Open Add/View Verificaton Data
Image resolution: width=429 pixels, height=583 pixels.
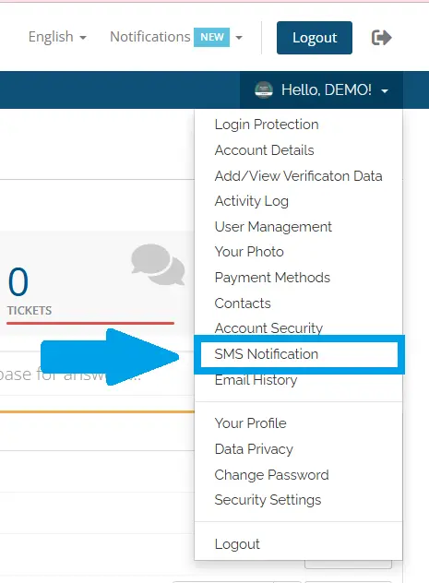[x=299, y=176]
